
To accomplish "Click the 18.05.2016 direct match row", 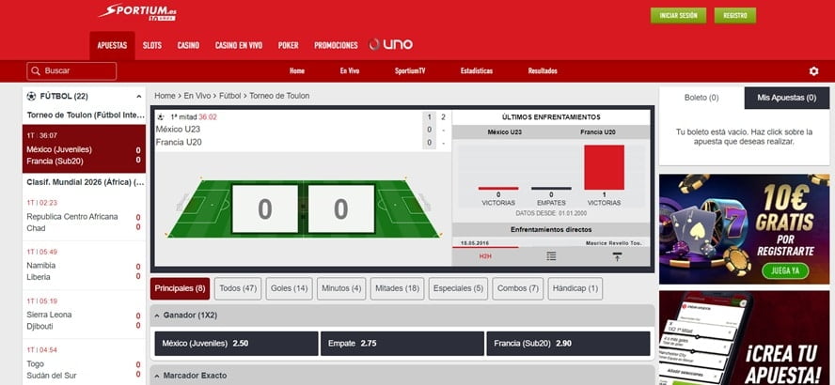I will 551,243.
